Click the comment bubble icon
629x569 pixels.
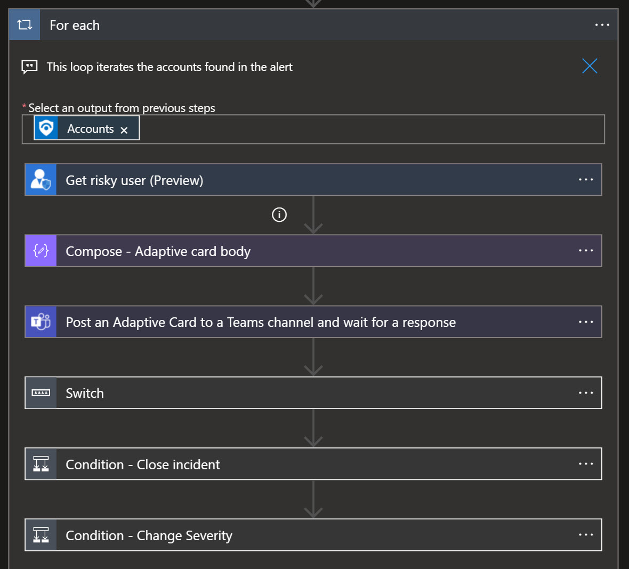coord(29,67)
